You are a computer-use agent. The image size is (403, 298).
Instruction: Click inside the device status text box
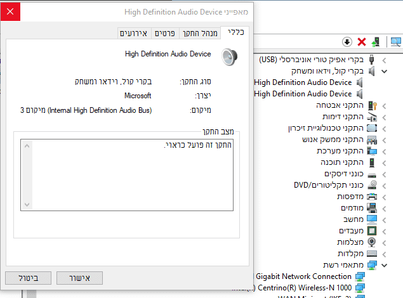pyautogui.click(x=127, y=175)
